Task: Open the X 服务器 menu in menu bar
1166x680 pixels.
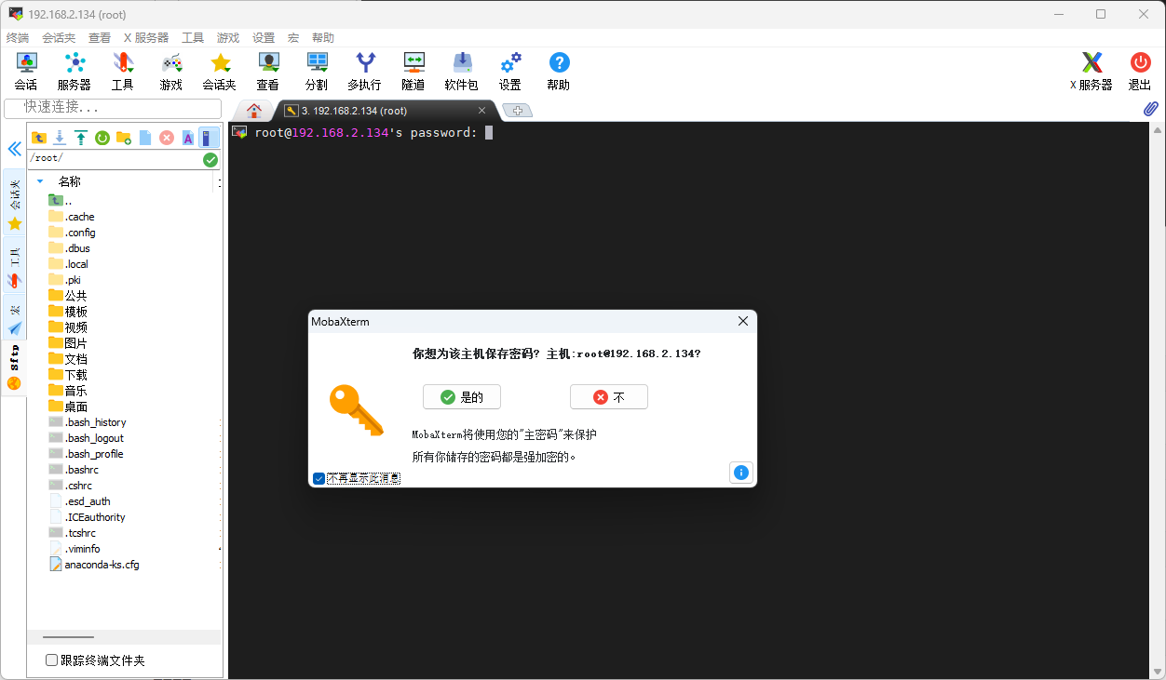Action: (x=146, y=38)
